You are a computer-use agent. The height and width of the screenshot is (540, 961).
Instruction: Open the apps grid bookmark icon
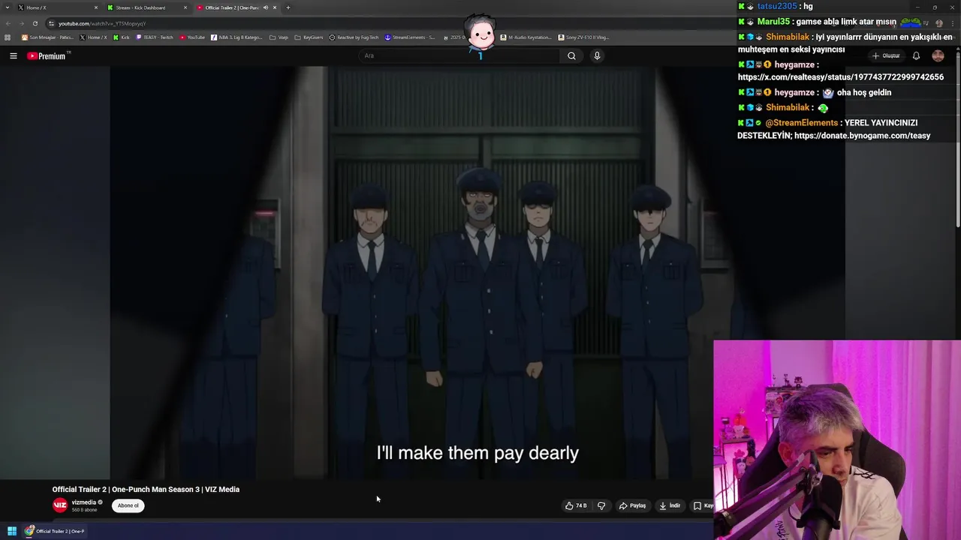[x=8, y=37]
